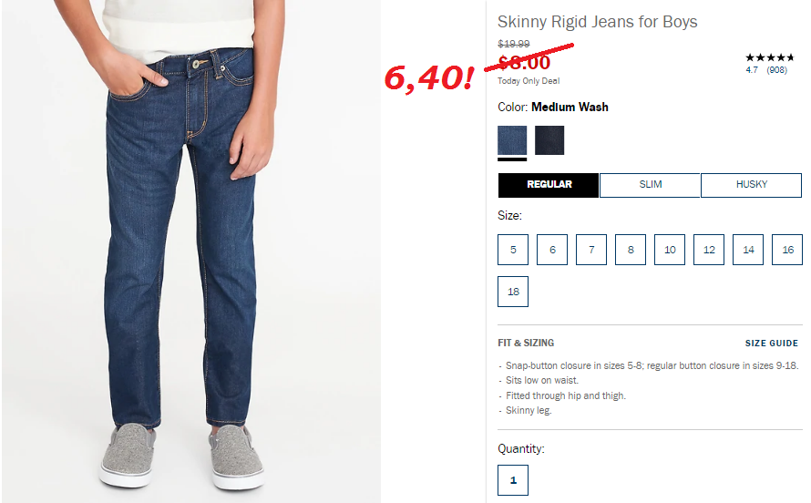
Task: Select size 14
Action: 748,250
